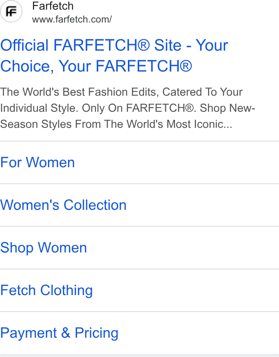279x357 pixels.
Task: Tap the word 'Clothing' in Fetch Clothing
Action: [x=67, y=291]
